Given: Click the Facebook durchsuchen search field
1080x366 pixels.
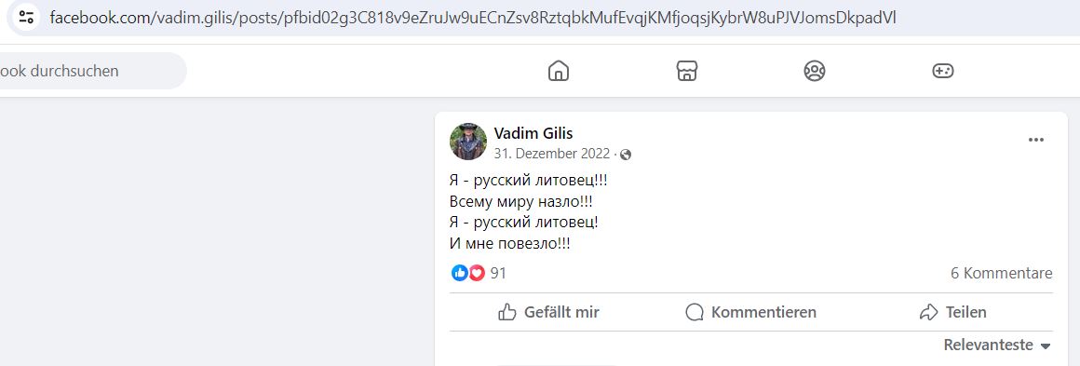Looking at the screenshot, I should tap(89, 71).
